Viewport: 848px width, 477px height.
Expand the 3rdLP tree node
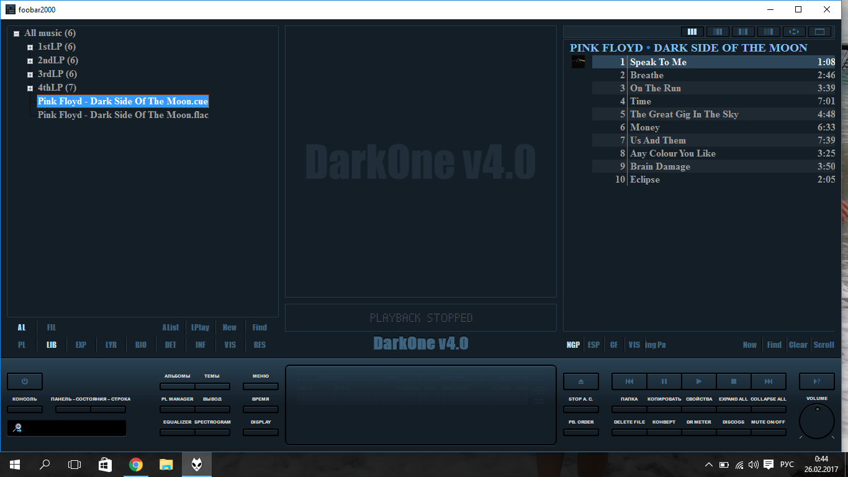pos(30,75)
